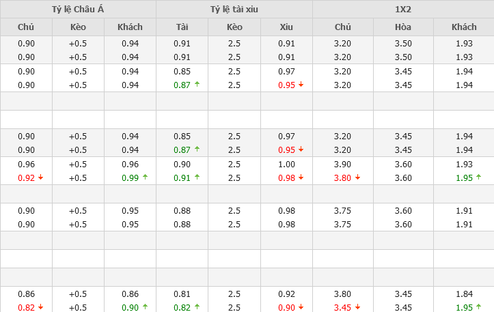Click red down arrow beside 0.82
The image size is (494, 312).
(40, 308)
